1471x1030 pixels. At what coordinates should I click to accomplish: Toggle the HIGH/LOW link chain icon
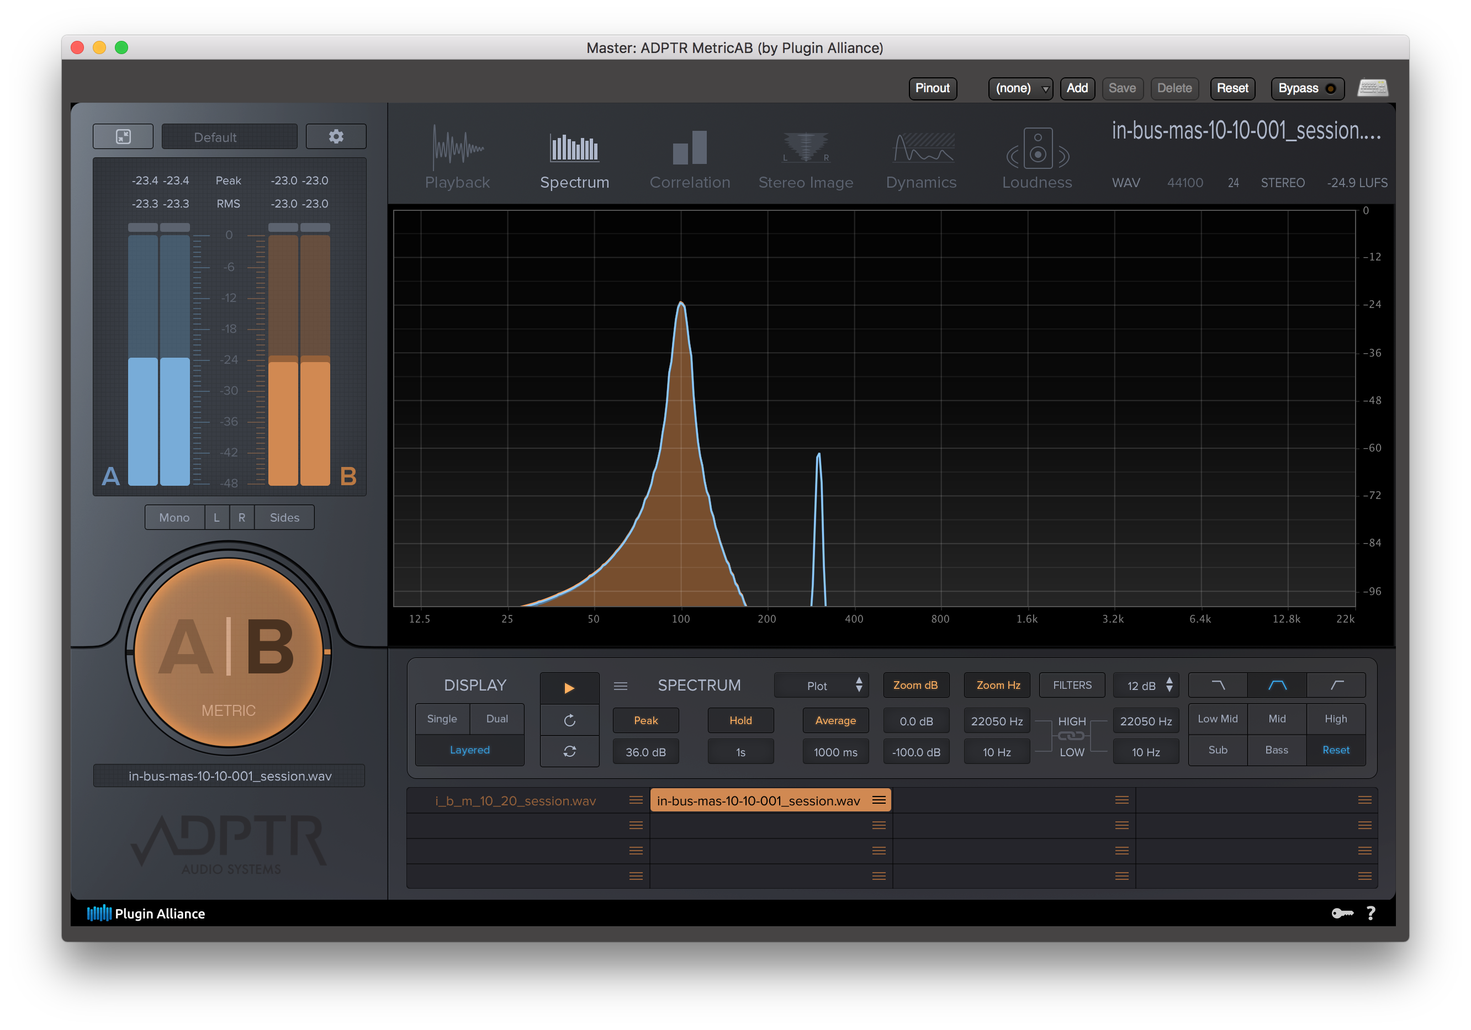coord(1071,736)
